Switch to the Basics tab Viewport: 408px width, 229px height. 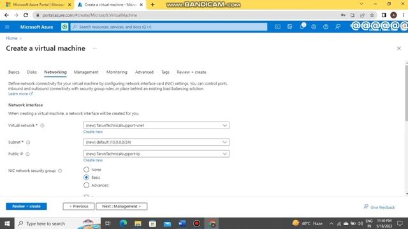coord(14,72)
